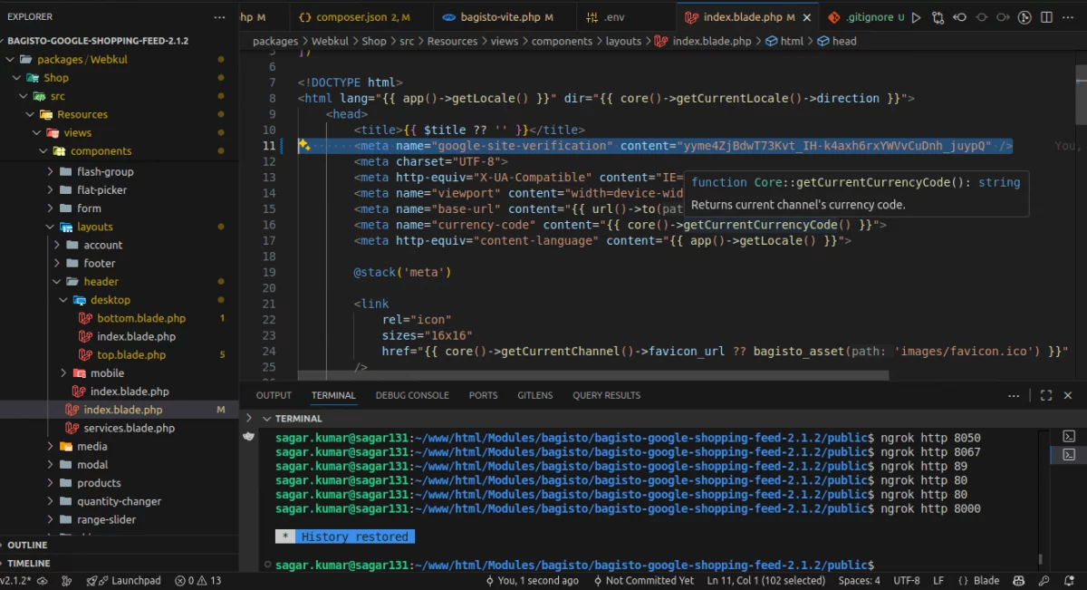This screenshot has width=1087, height=590.
Task: Expand the OUTLINE section
Action: coord(27,546)
